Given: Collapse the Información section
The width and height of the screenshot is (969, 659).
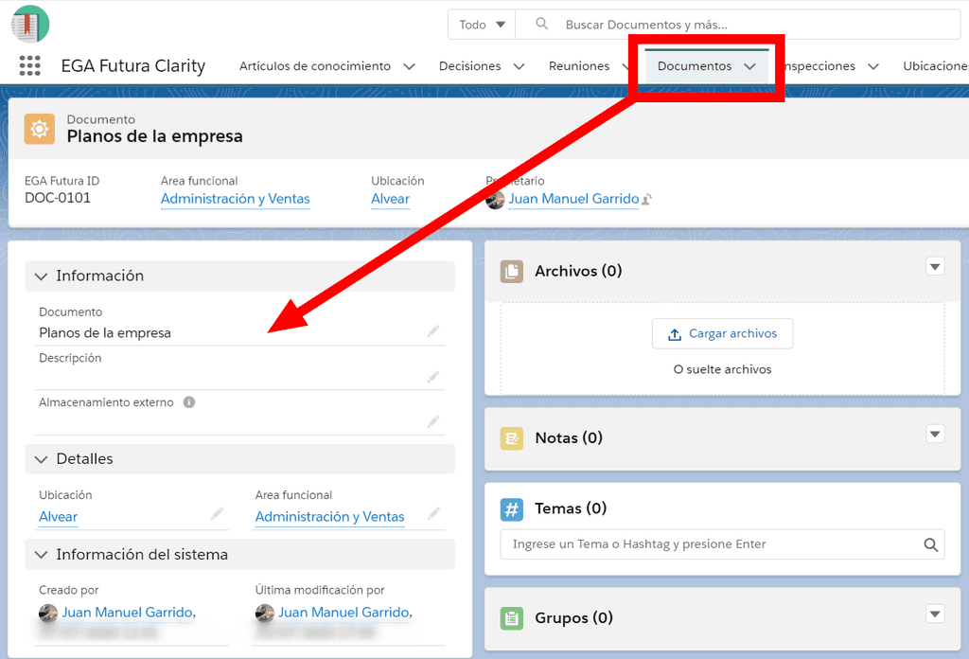Looking at the screenshot, I should click(x=42, y=276).
